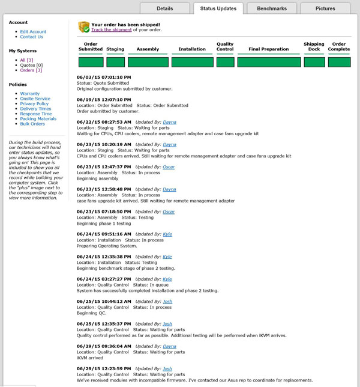
Task: Click the 06/03/15 07:01:10 PM timestamp
Action: (x=104, y=78)
